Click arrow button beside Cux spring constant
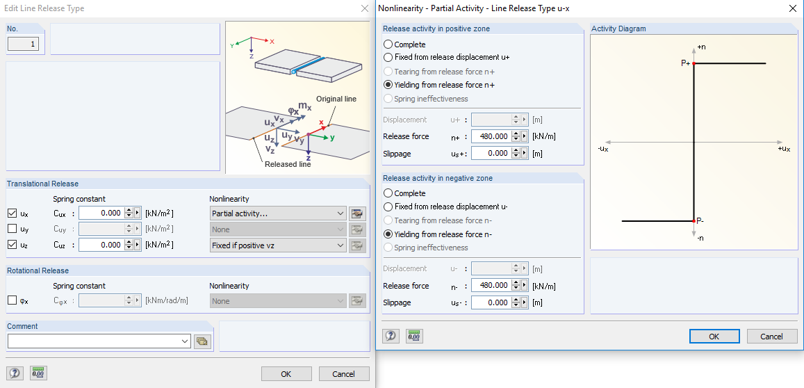The height and width of the screenshot is (388, 804). [x=138, y=213]
